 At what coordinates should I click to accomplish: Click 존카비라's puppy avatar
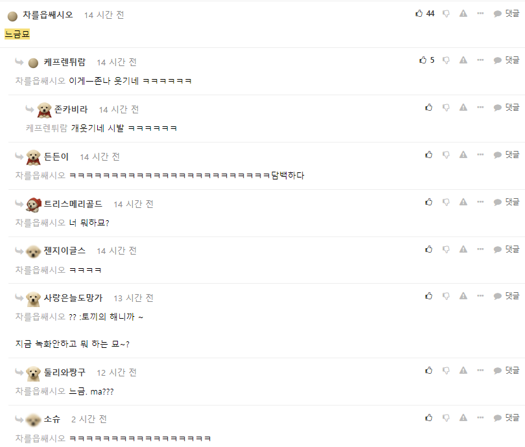[44, 110]
